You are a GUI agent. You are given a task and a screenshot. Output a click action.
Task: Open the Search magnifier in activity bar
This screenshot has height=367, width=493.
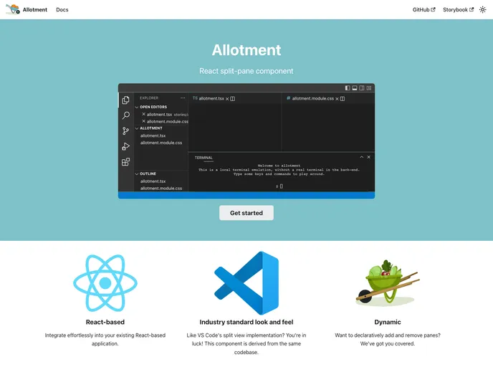coord(126,115)
